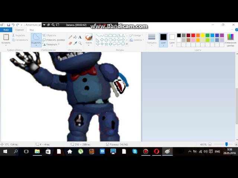
Task: Select the Pencil tool
Action: click(70, 37)
